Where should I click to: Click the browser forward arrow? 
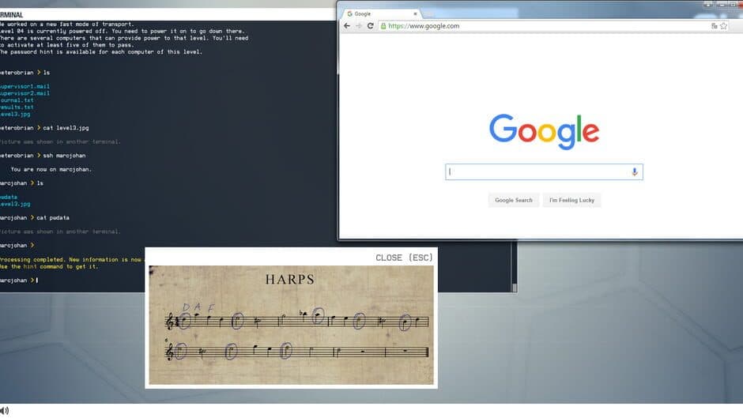tap(359, 26)
